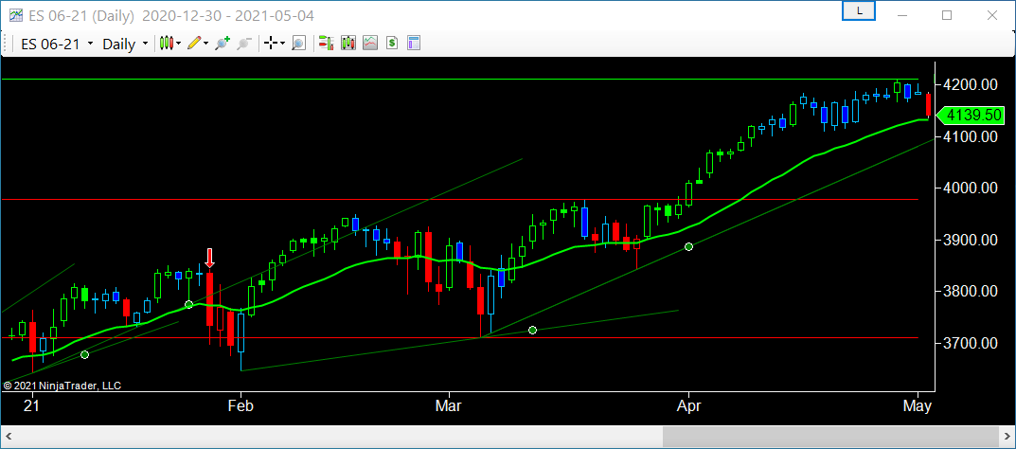Click the zoom in magnifier icon
1016x449 pixels.
(223, 44)
